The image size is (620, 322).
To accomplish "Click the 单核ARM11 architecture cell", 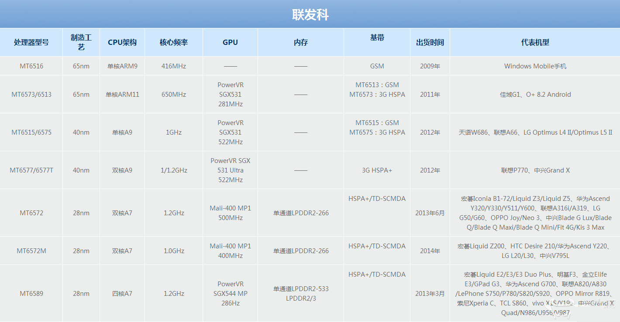I will coord(122,95).
